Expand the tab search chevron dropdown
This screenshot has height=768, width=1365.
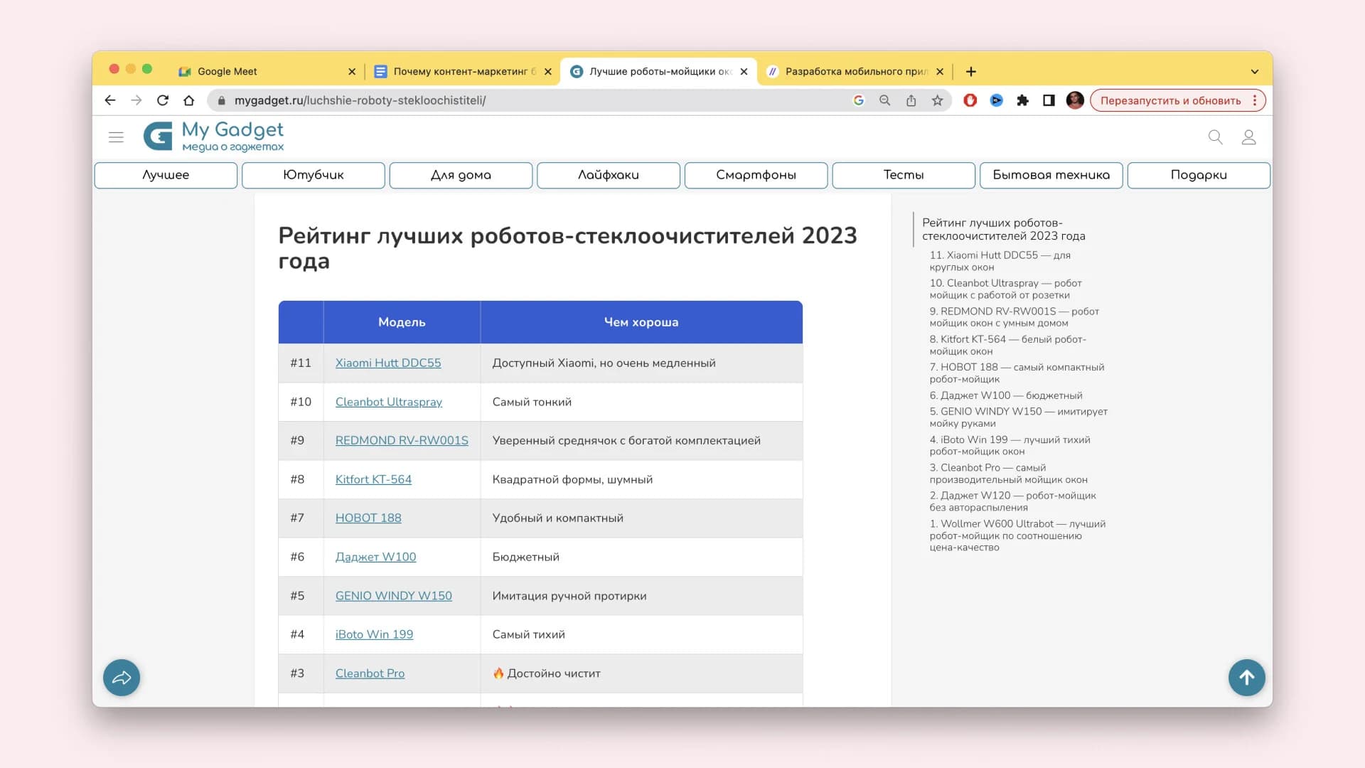coord(1254,72)
